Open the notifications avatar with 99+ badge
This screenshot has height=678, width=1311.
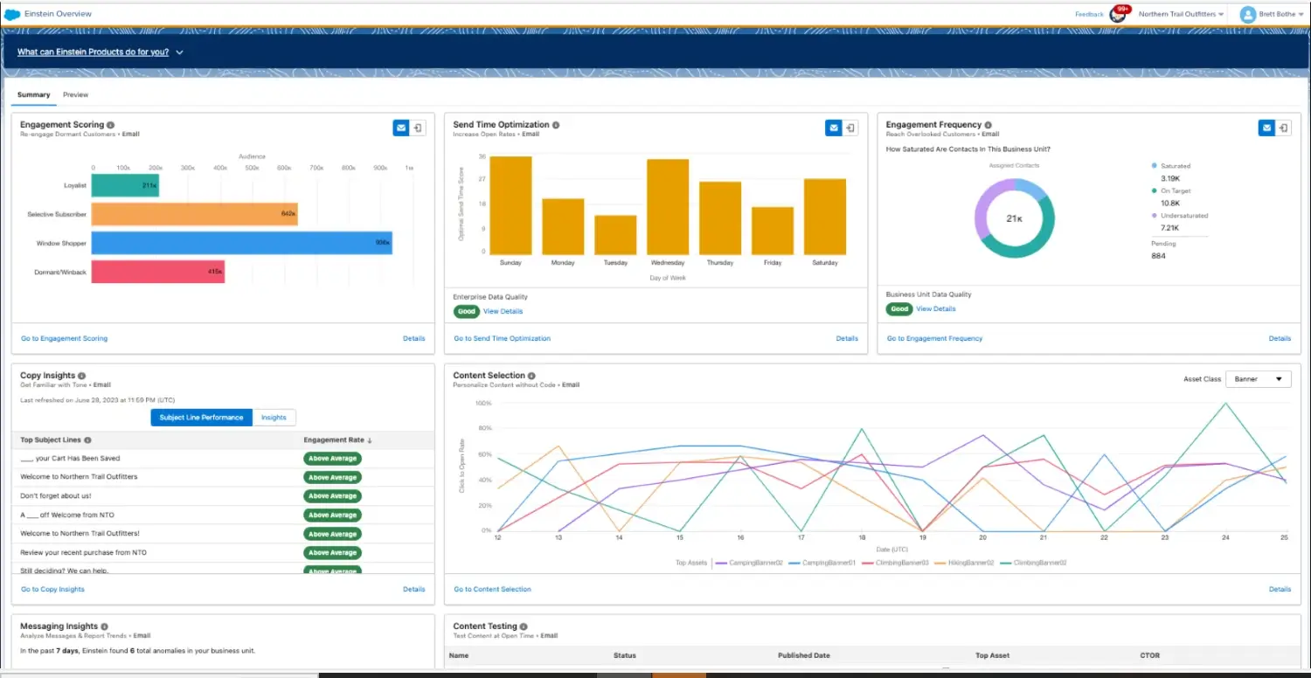click(1119, 14)
